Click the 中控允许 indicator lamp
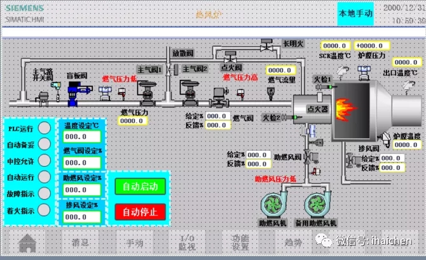The width and height of the screenshot is (426, 260). [45, 160]
